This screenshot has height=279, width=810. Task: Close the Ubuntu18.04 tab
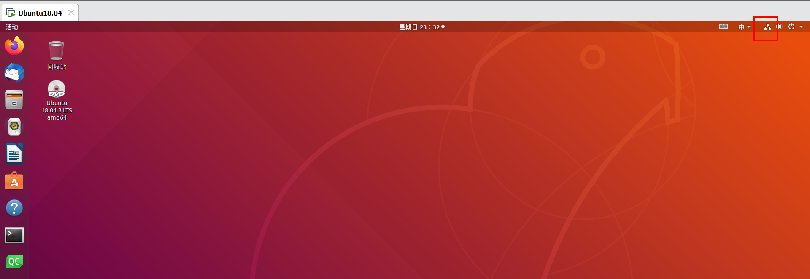71,13
